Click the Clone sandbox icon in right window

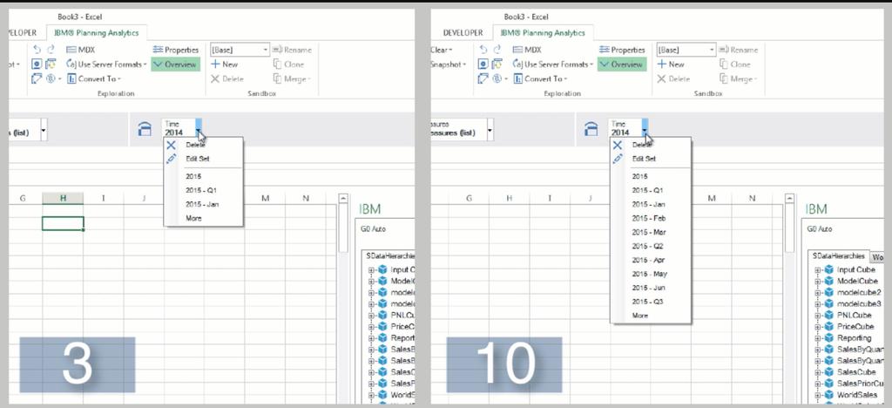pos(723,65)
